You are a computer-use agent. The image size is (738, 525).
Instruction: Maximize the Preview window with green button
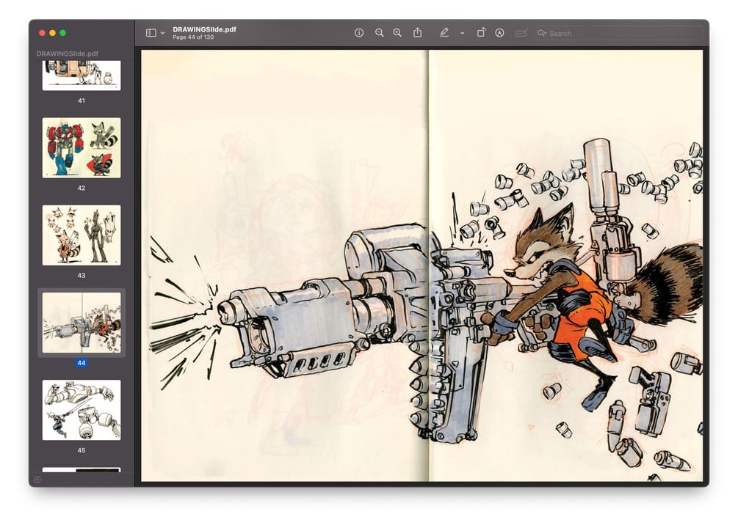pos(62,33)
